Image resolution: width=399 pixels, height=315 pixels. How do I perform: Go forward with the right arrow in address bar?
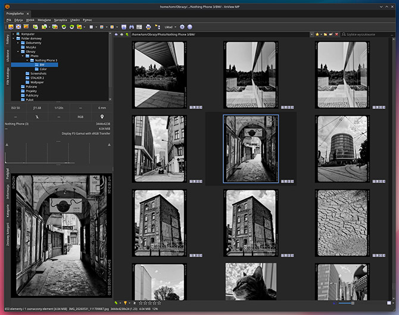[121, 35]
